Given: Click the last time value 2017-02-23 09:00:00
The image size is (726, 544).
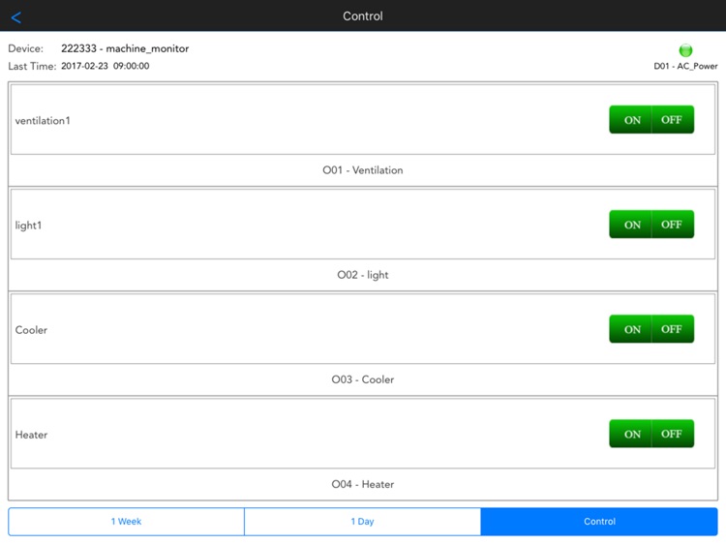Looking at the screenshot, I should (x=106, y=66).
